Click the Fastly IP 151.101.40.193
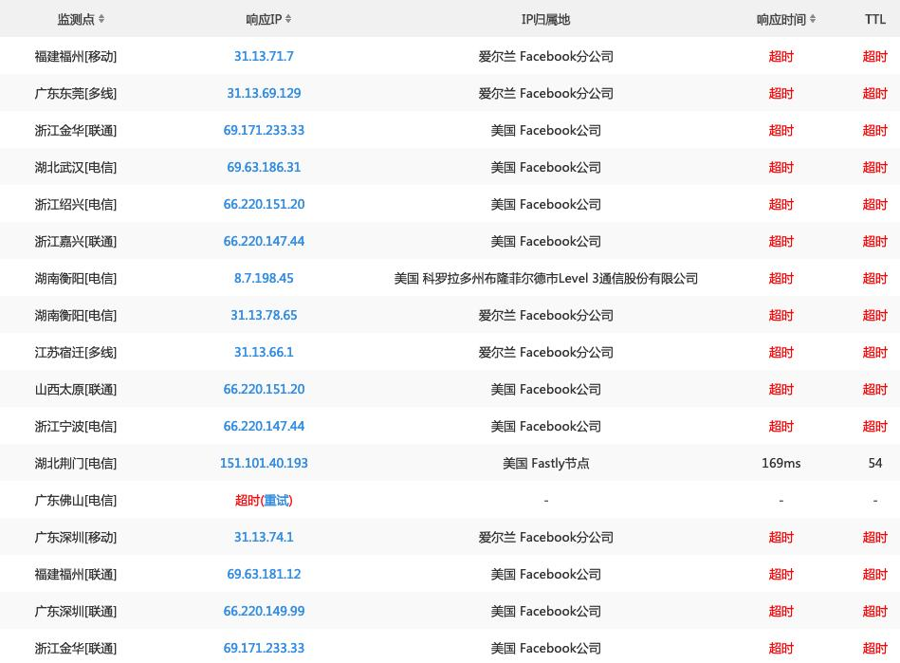Viewport: 900px width, 663px height. tap(264, 463)
